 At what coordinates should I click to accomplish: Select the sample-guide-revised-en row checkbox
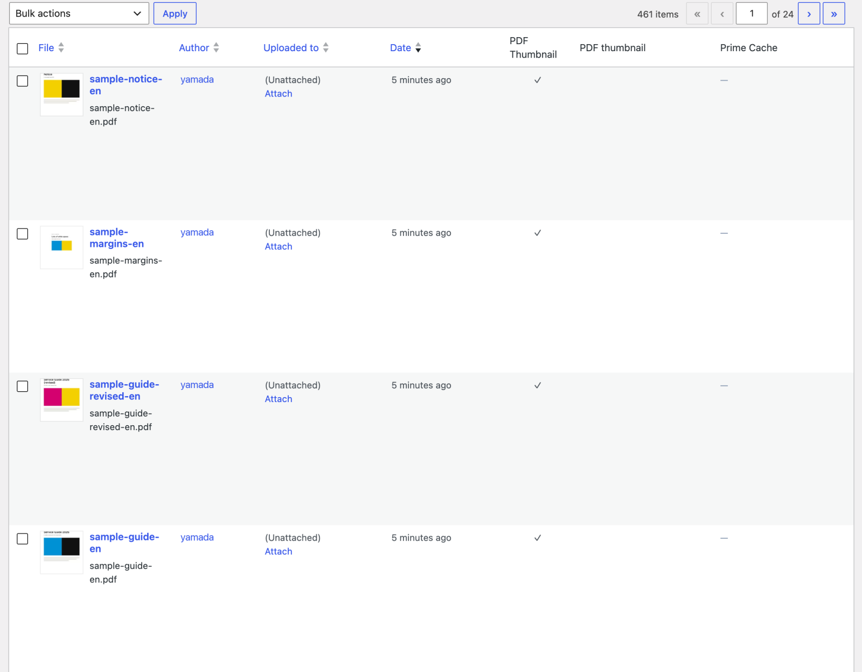pyautogui.click(x=23, y=386)
